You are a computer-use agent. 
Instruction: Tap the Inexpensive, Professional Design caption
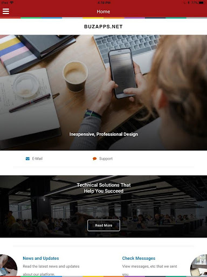(103, 134)
